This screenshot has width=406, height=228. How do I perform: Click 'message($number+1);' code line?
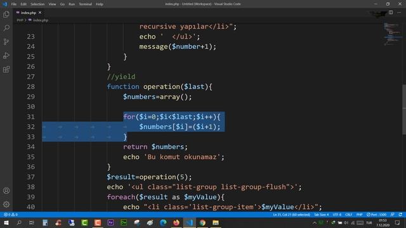click(x=178, y=46)
